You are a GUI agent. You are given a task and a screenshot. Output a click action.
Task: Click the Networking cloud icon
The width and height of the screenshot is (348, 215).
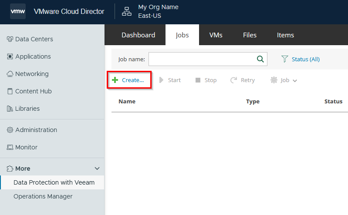[x=10, y=74]
